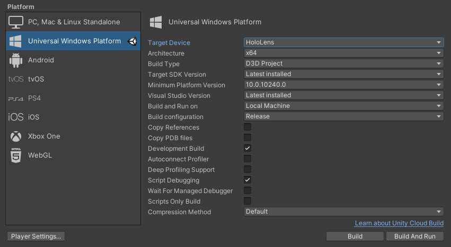Expand the Architecture x64 dropdown
The height and width of the screenshot is (247, 451).
343,53
